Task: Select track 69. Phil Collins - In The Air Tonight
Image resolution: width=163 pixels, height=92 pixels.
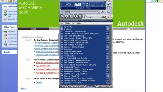Action: 85,58
